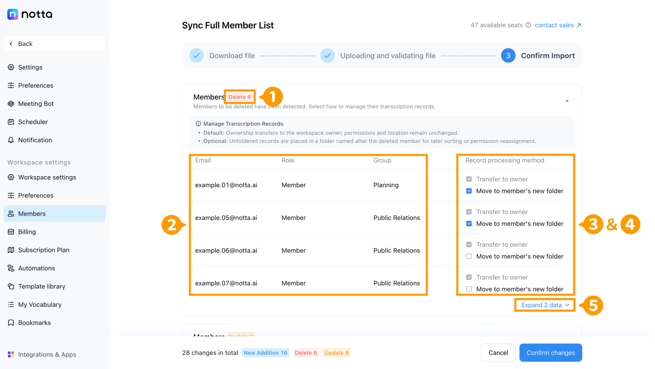
Task: Click the Billing card icon
Action: point(11,232)
